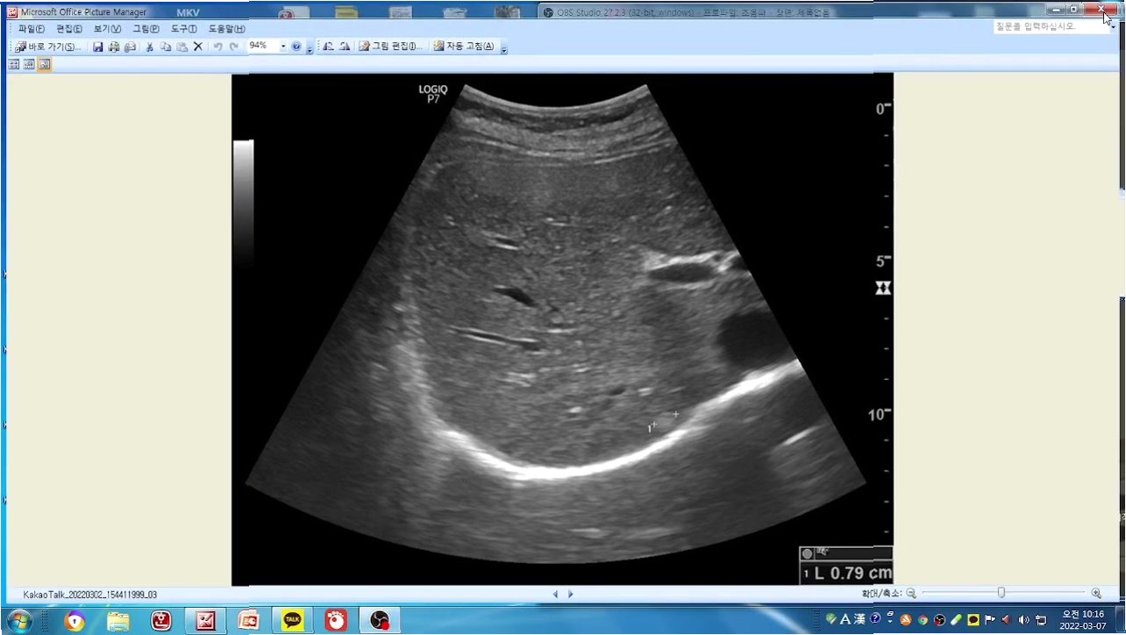Click the ultrasound picture in the viewer
1126x635 pixels.
click(562, 329)
